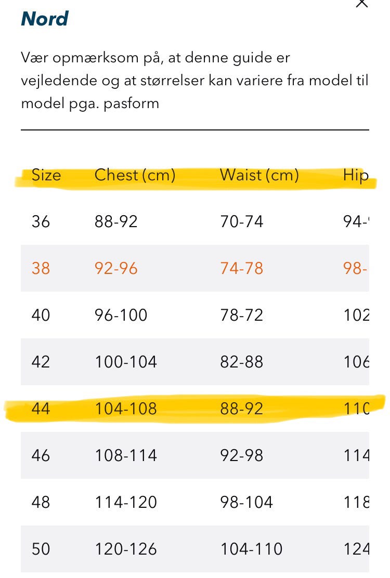
Task: Close the Nord size guide
Action: 361,3
